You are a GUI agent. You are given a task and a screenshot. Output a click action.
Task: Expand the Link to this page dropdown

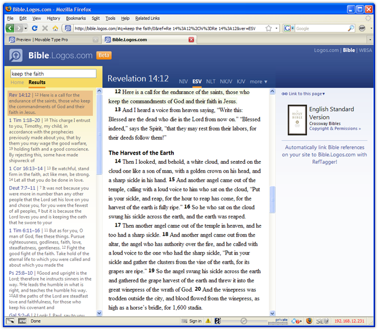(303, 94)
